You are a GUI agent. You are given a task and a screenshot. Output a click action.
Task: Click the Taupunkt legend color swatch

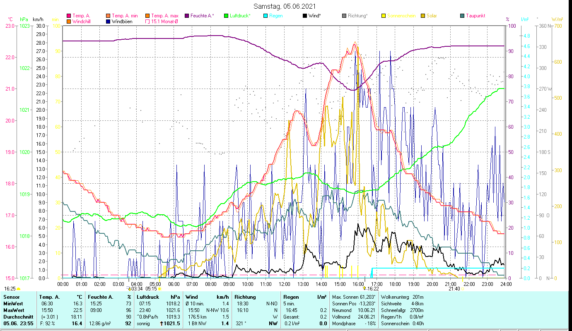[462, 16]
